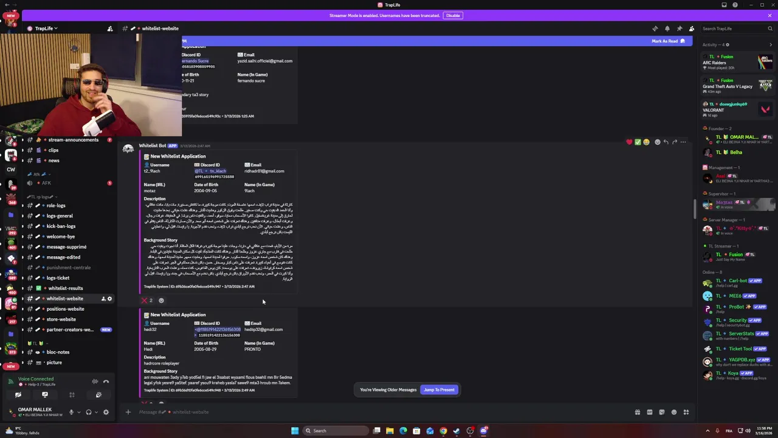Mute microphone in user panel
This screenshot has height=438, width=778.
pyautogui.click(x=71, y=412)
